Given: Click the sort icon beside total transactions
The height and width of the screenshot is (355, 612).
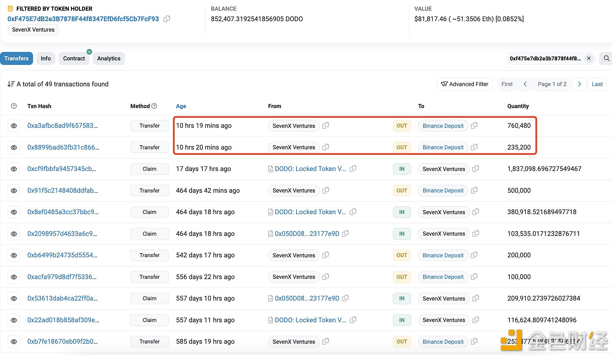Looking at the screenshot, I should (11, 84).
